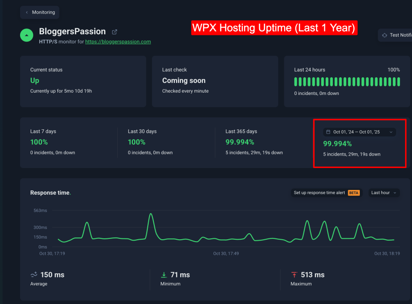Click the maximum response time arrow icon
This screenshot has height=304, width=412.
pyautogui.click(x=295, y=275)
